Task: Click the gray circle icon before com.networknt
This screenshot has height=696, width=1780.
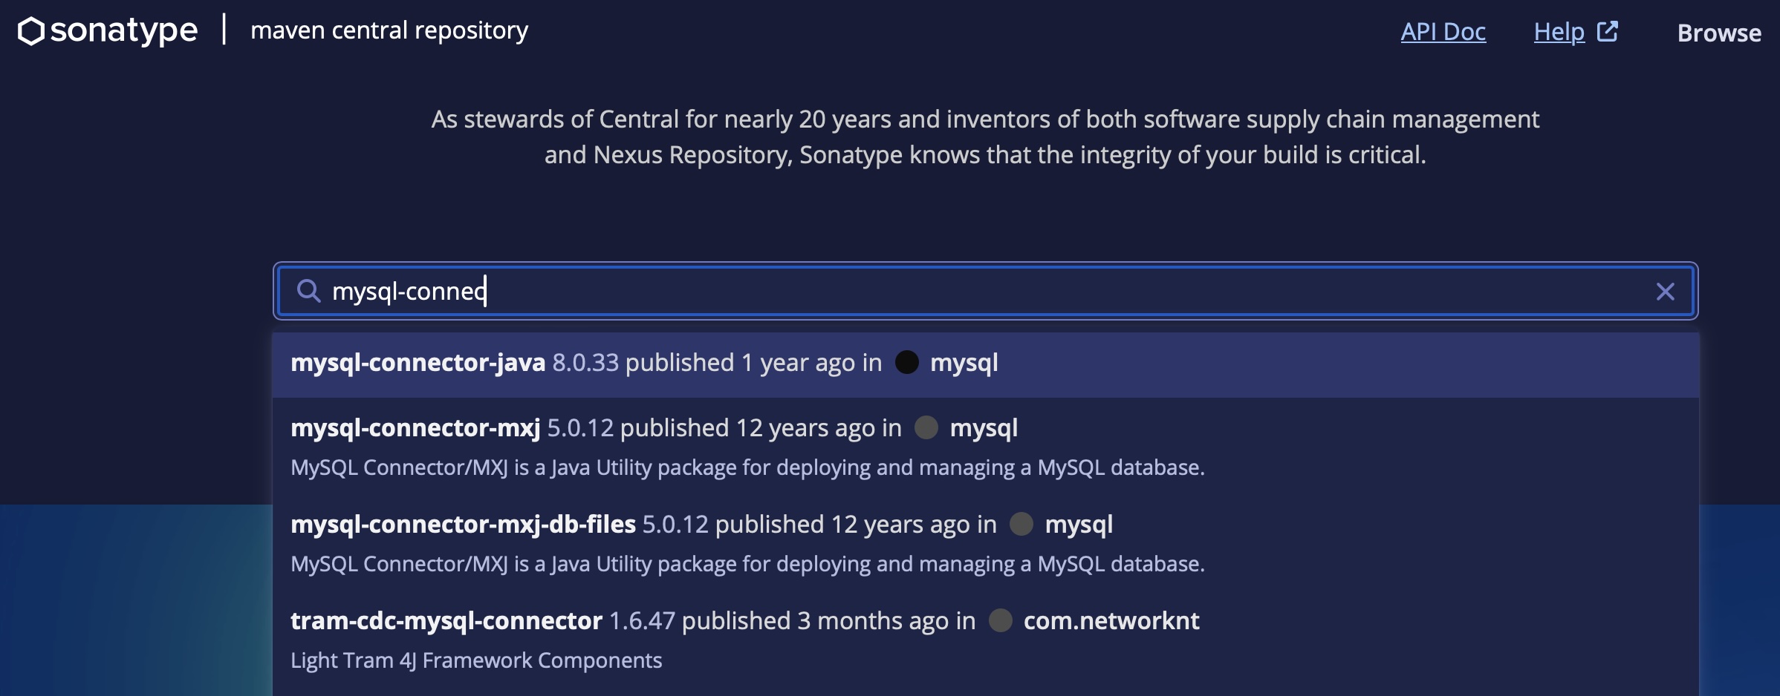Action: (1001, 620)
